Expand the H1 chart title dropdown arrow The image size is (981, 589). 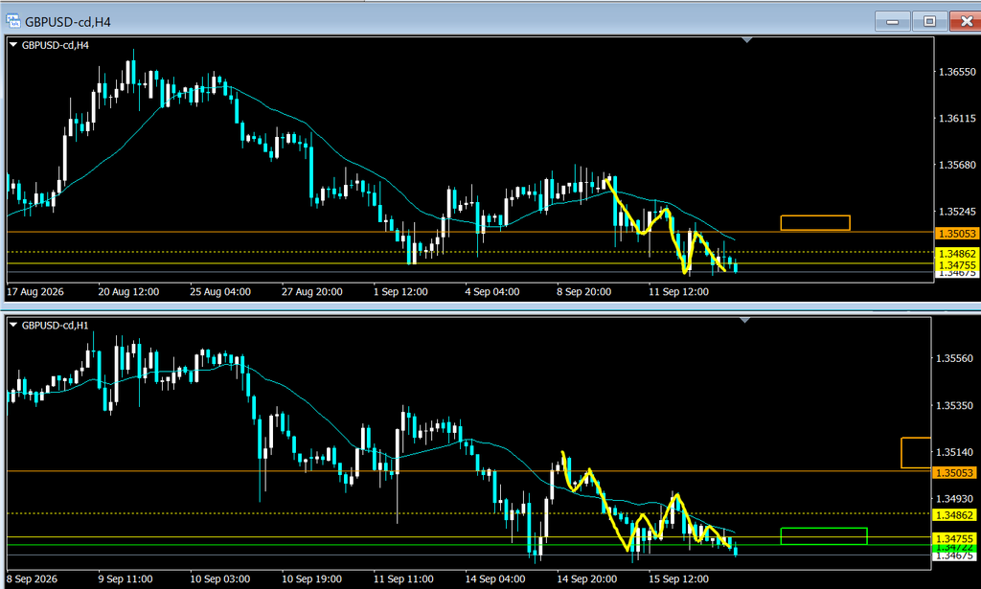pos(13,325)
